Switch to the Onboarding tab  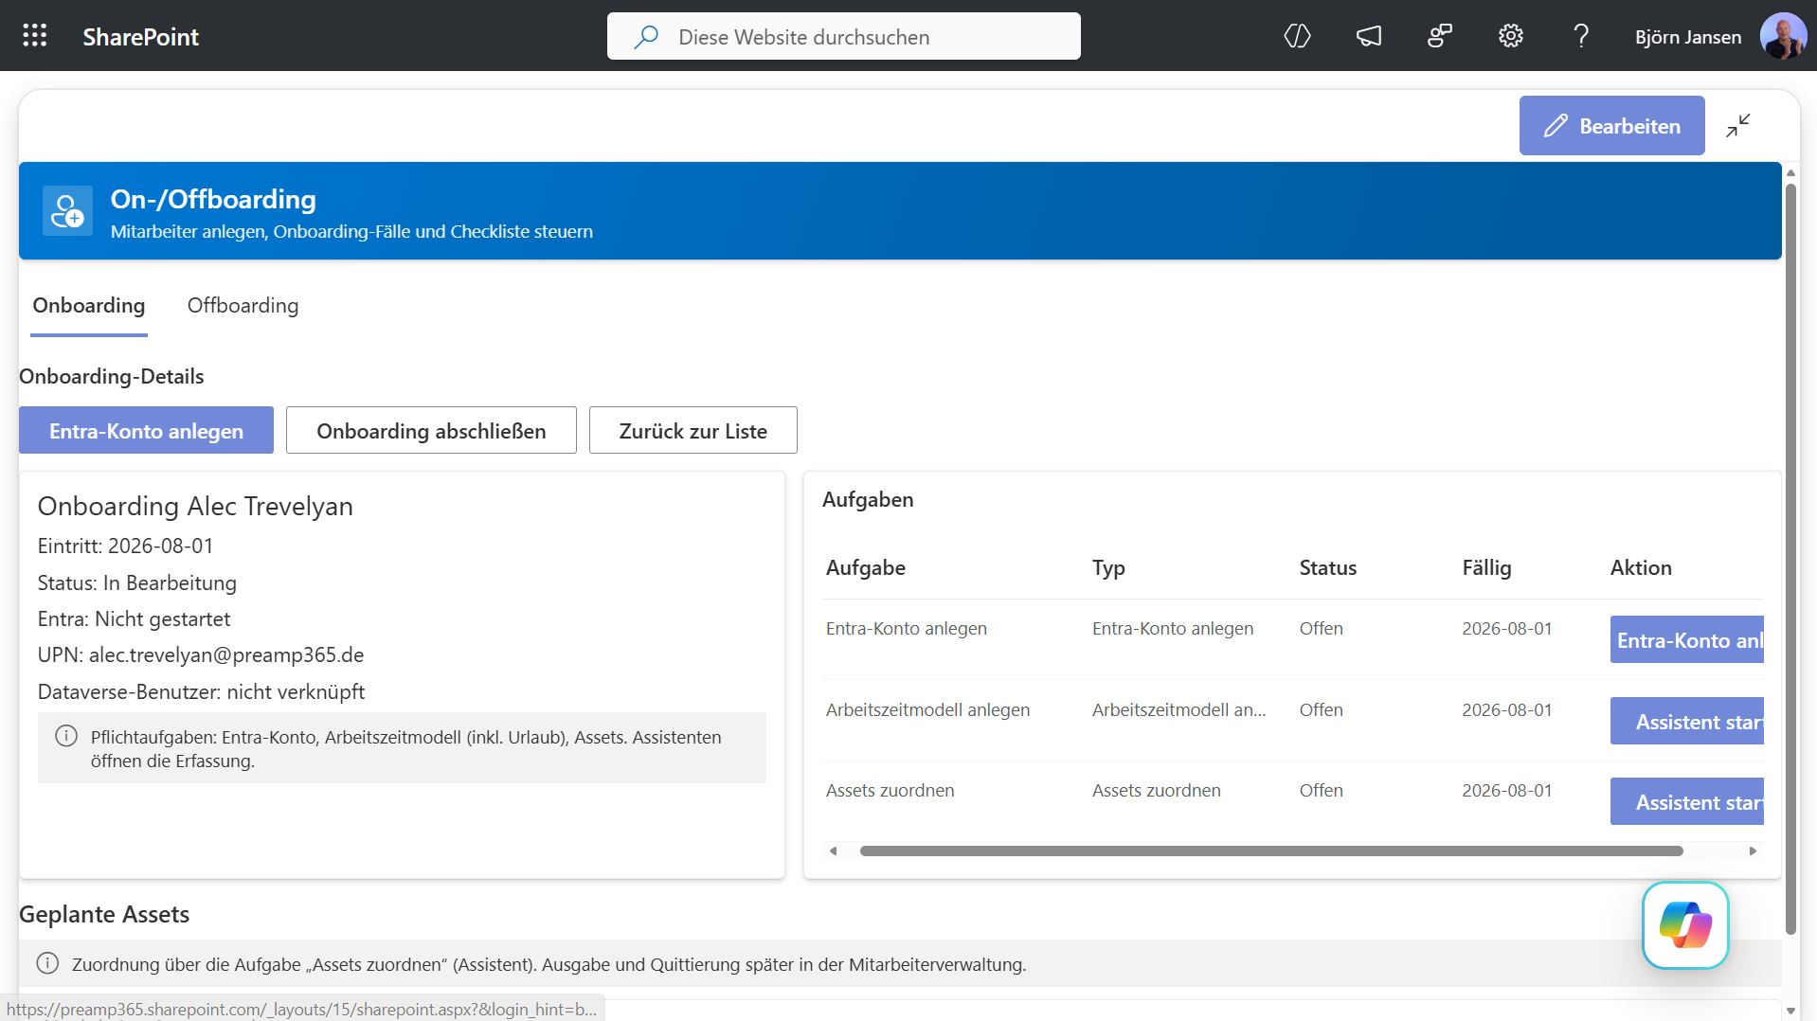tap(89, 306)
